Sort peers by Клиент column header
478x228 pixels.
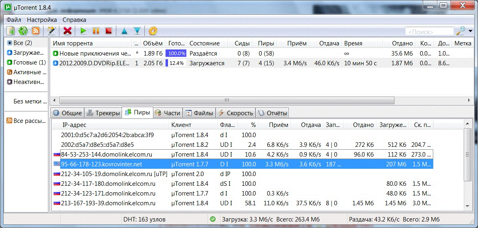(x=193, y=125)
